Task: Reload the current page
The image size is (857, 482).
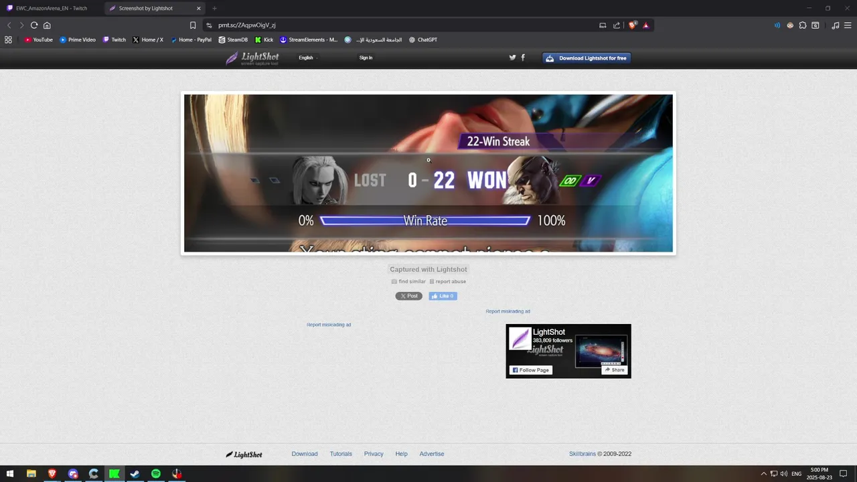Action: (34, 25)
